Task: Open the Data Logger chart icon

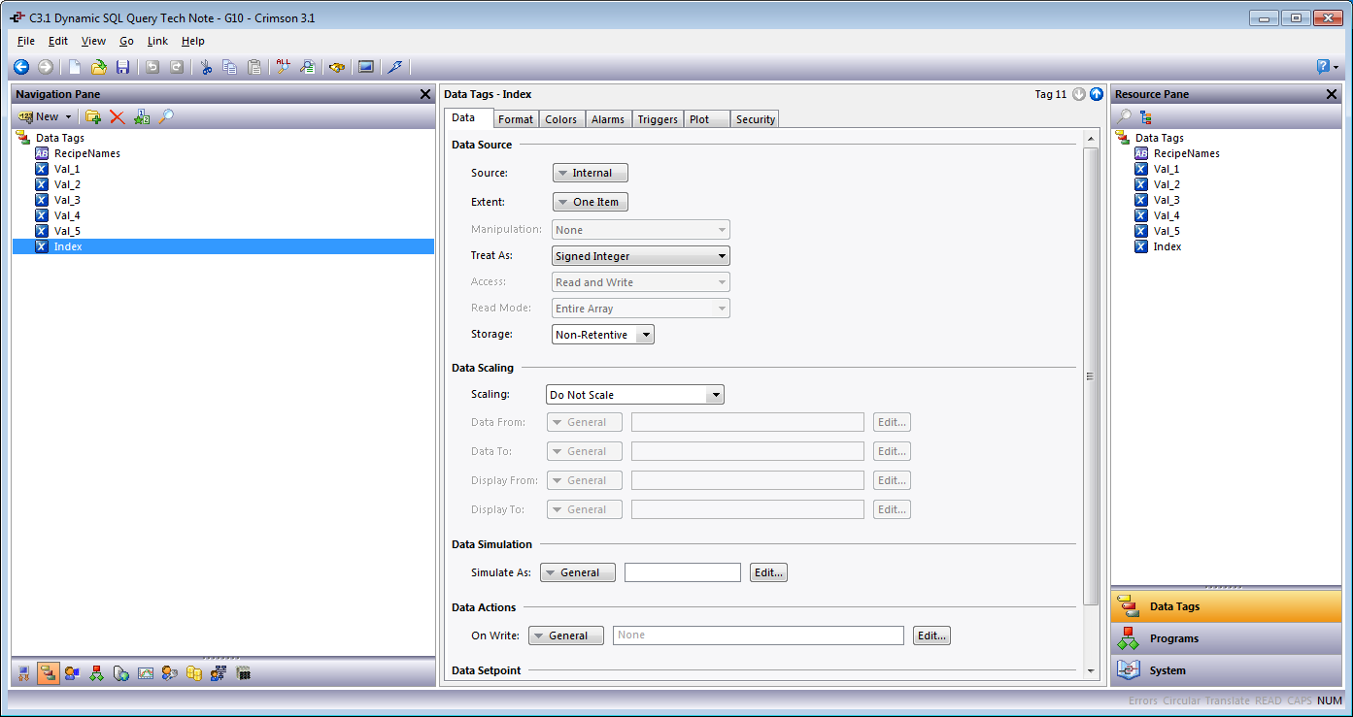Action: 146,672
